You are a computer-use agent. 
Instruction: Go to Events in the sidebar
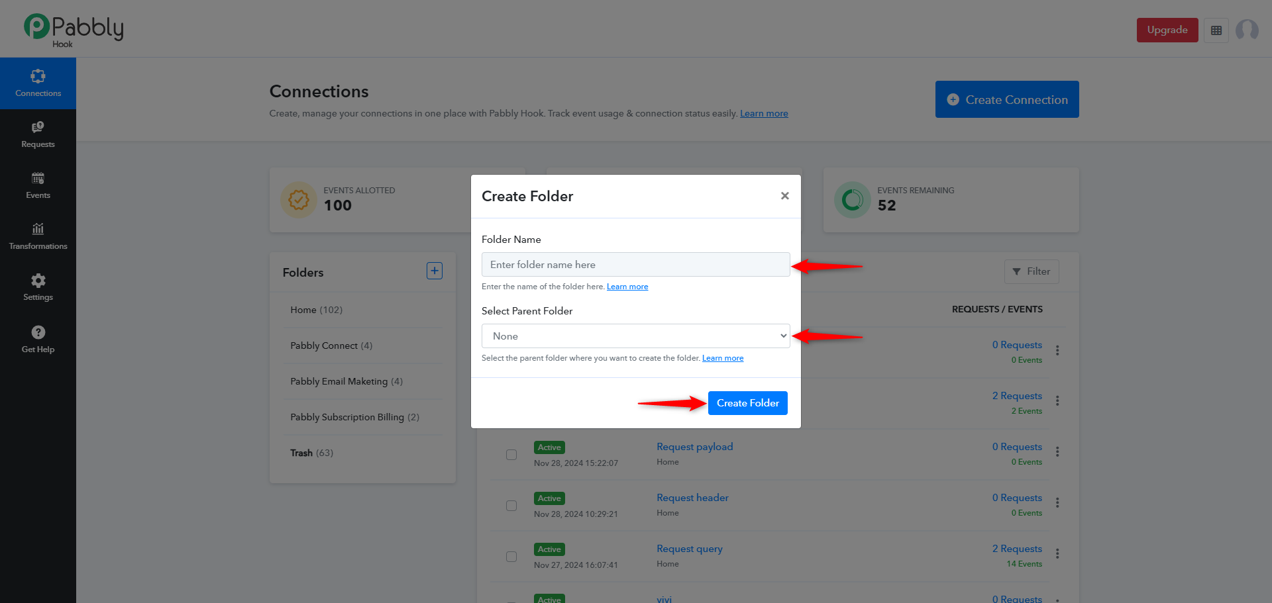tap(38, 185)
